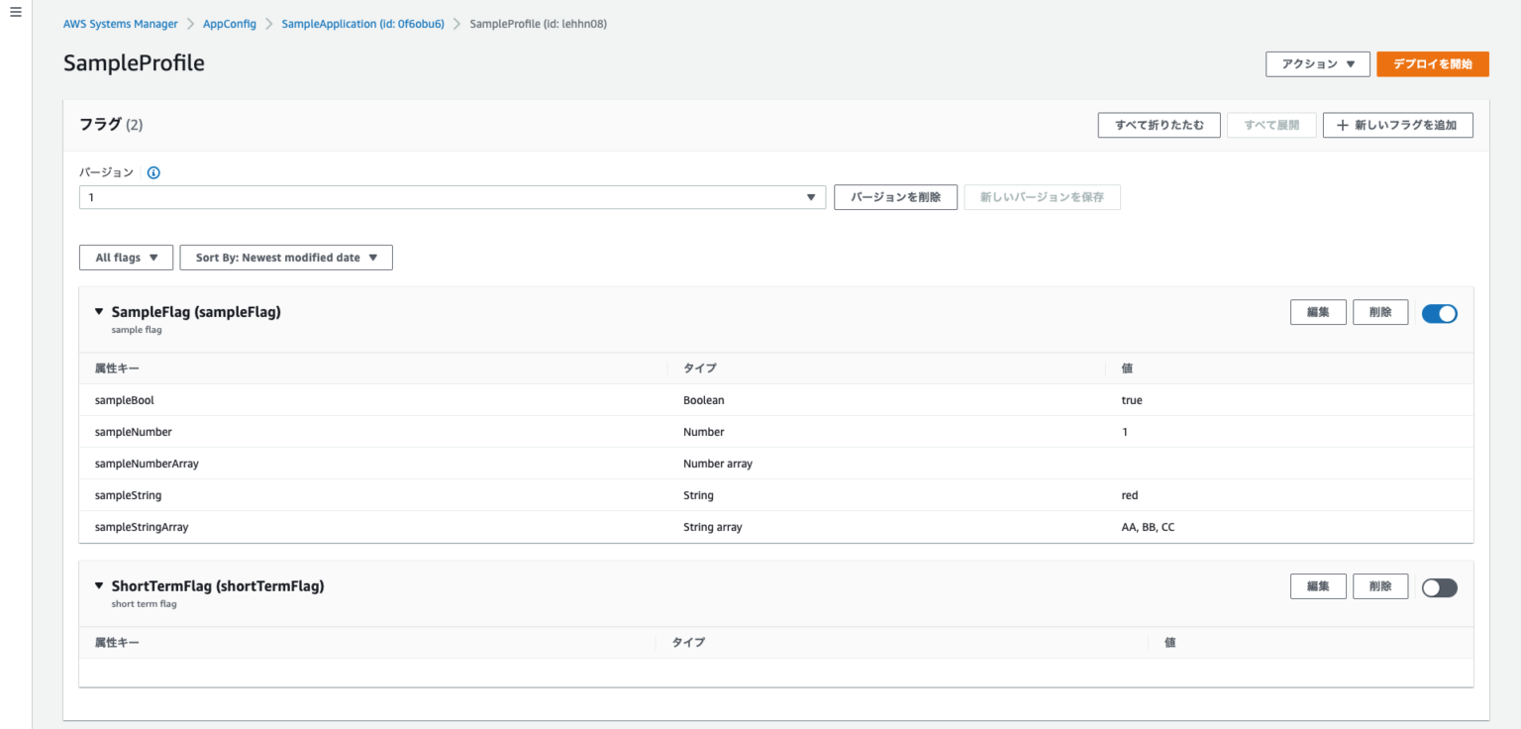Open the hamburger side navigation menu

coord(15,12)
